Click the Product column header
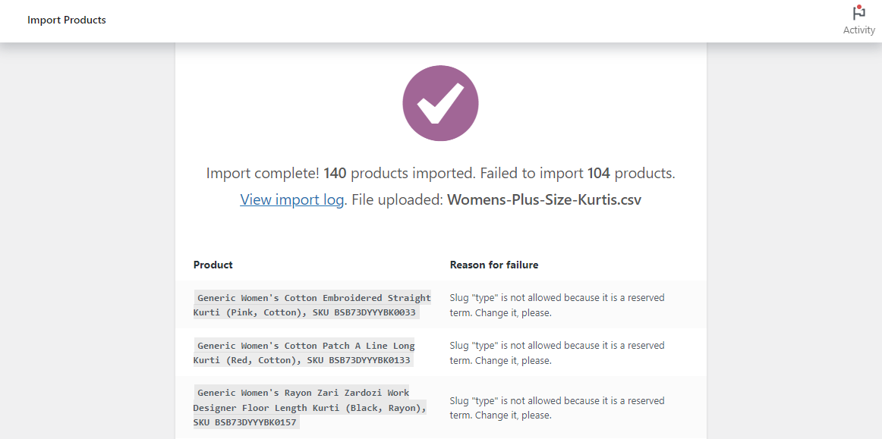This screenshot has width=882, height=439. (x=213, y=265)
